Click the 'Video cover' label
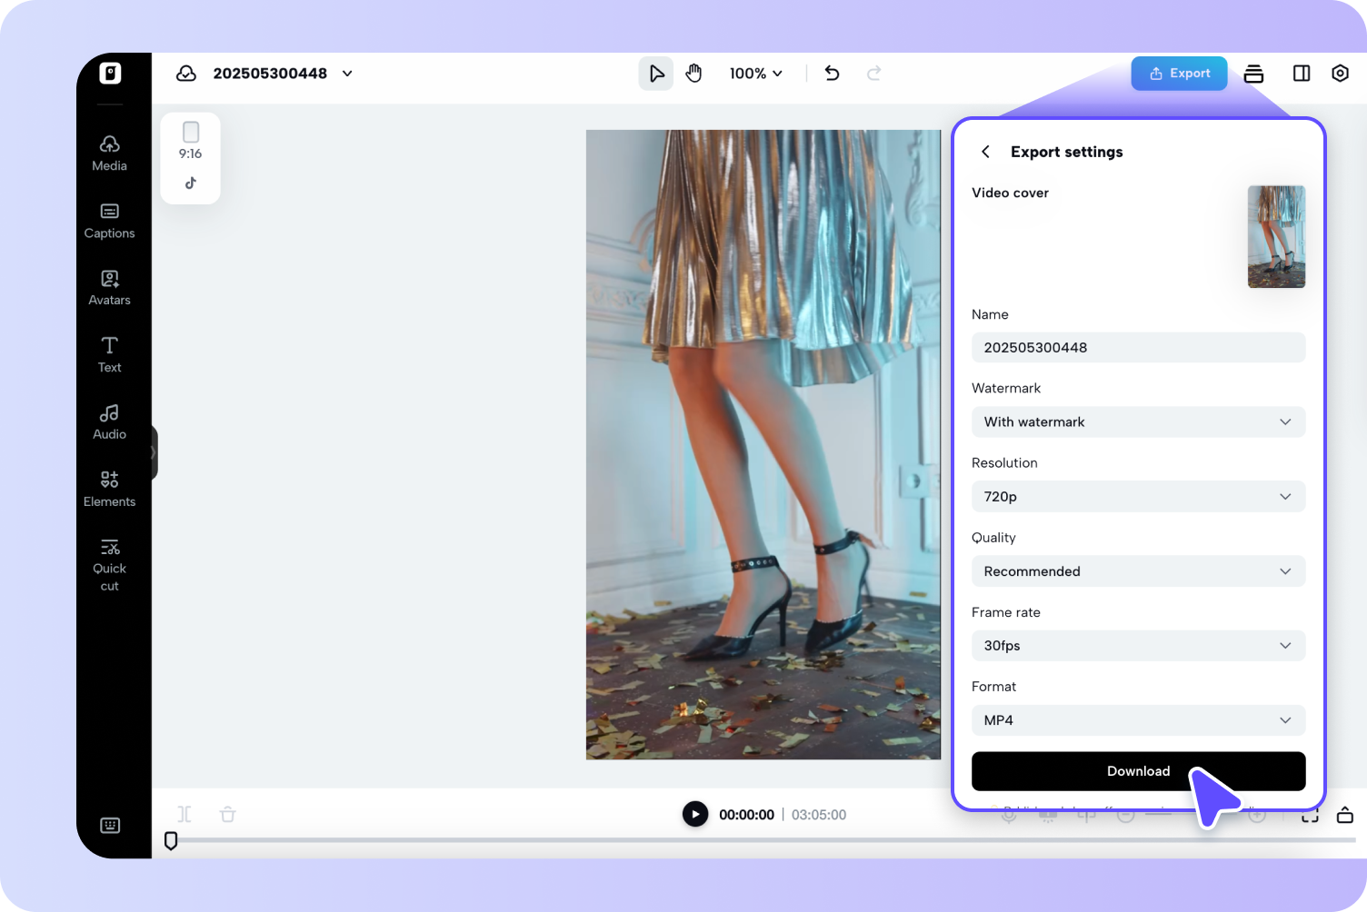The height and width of the screenshot is (912, 1367). tap(1011, 193)
